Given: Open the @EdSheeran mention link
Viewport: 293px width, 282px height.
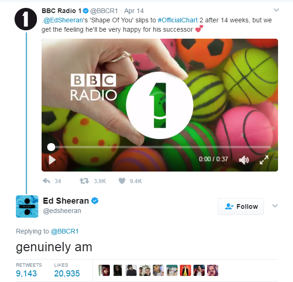Looking at the screenshot, I should [x=62, y=20].
